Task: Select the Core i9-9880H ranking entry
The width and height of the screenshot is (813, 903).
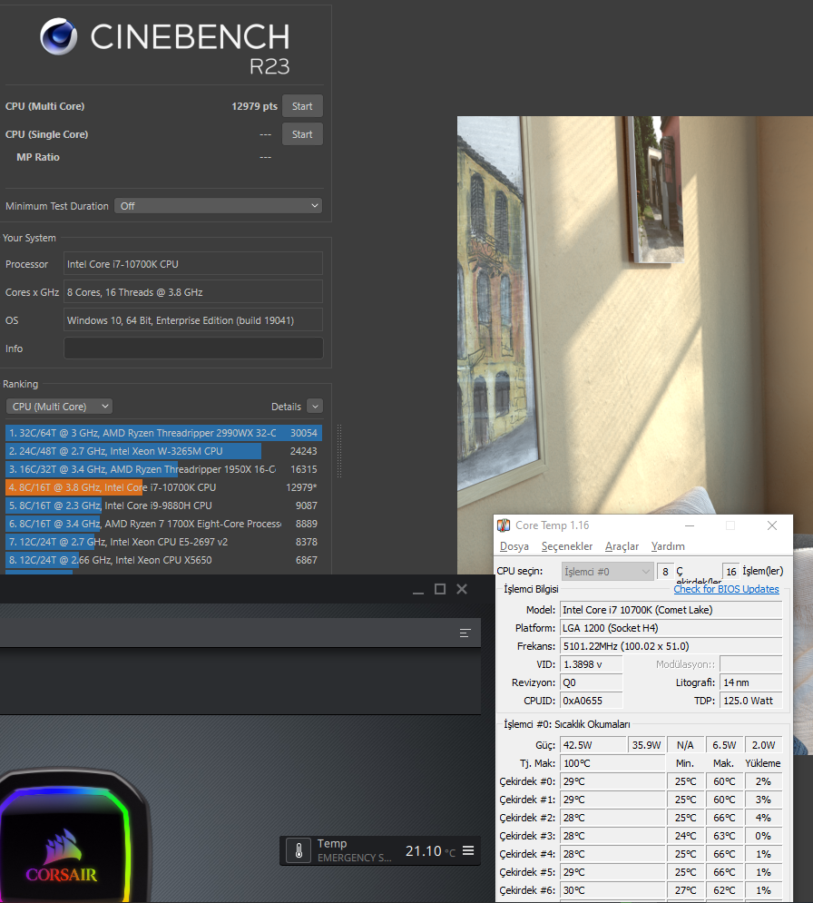Action: click(x=163, y=505)
